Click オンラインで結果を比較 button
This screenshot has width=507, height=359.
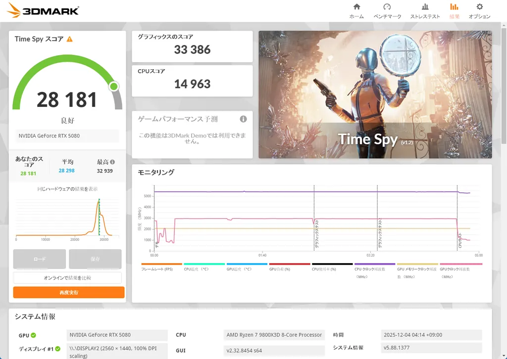(67, 277)
